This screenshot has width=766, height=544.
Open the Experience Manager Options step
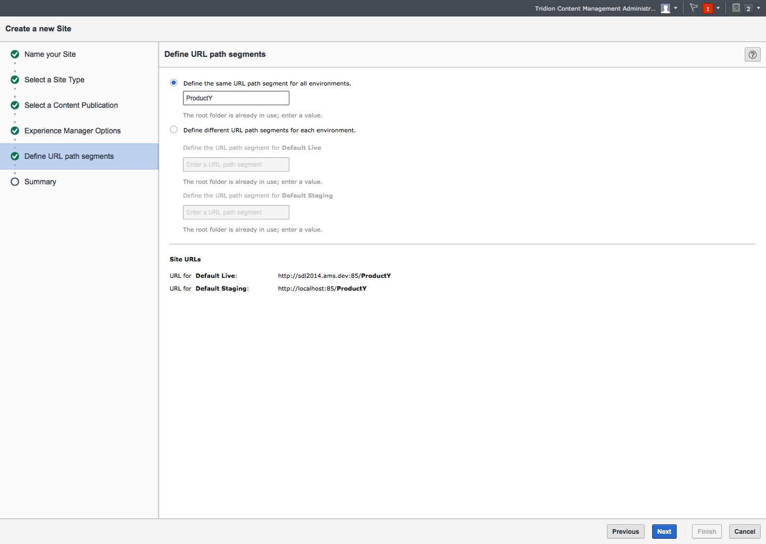[x=72, y=131]
